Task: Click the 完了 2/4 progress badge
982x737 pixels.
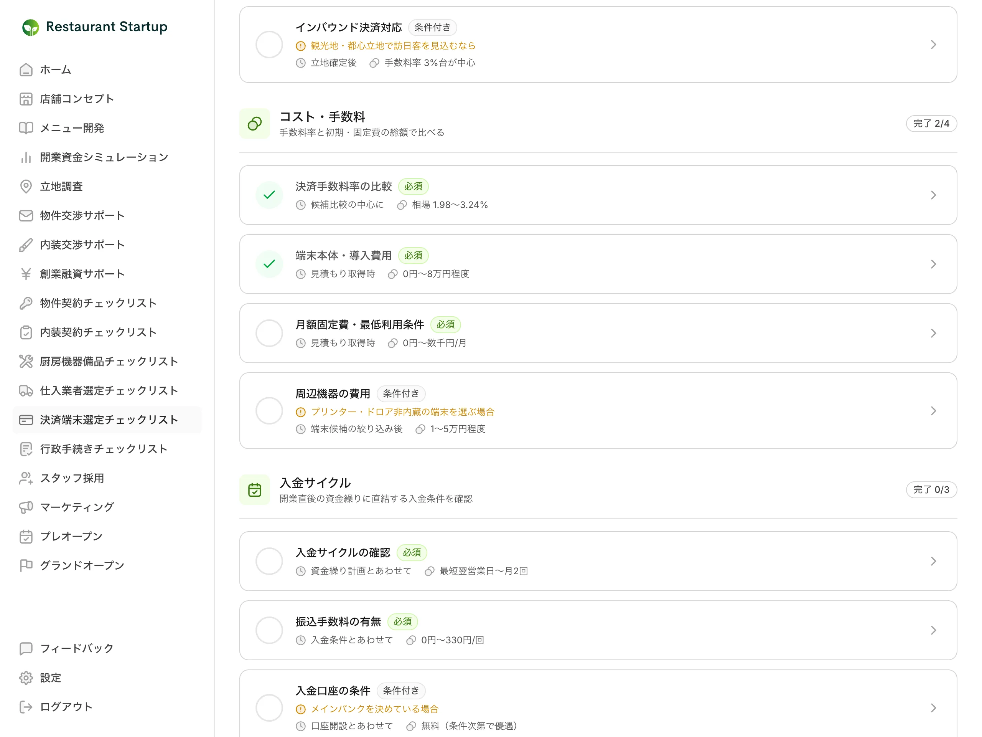Action: click(x=931, y=124)
